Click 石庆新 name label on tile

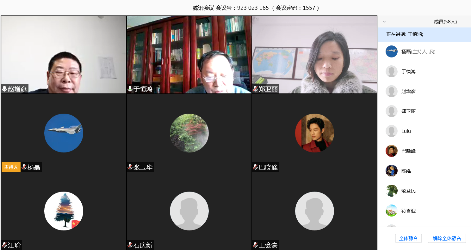click(x=143, y=245)
